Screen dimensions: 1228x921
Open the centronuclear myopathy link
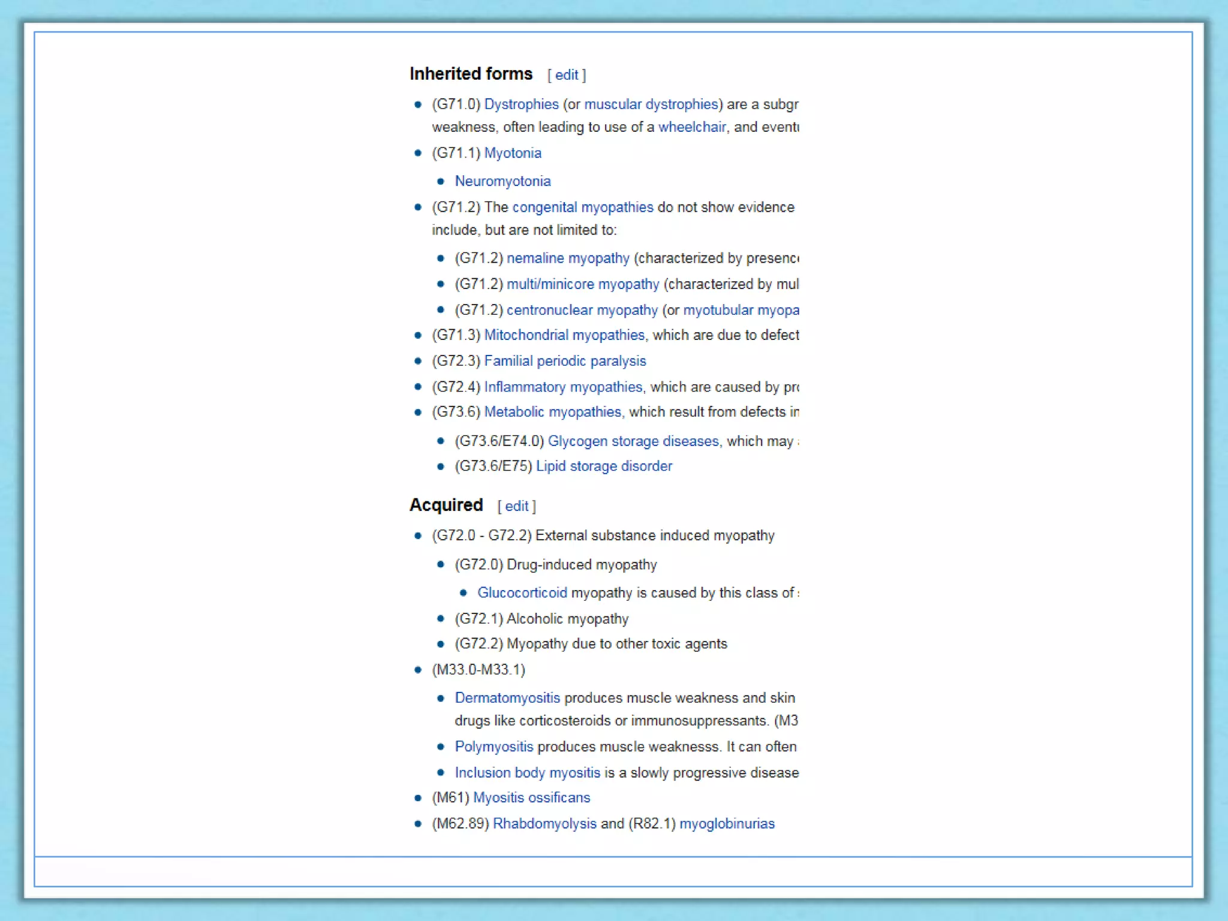click(582, 310)
